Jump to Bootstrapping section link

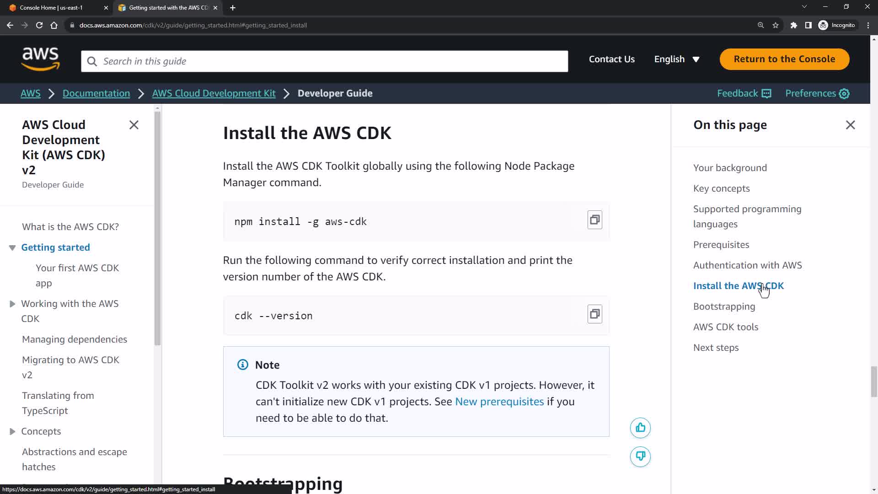[x=724, y=306]
